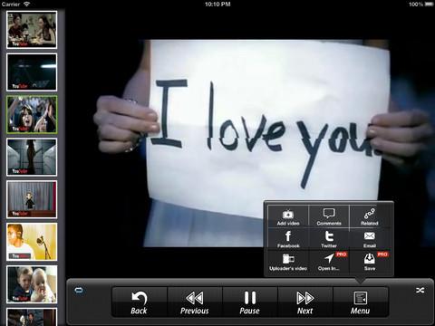Skip to the Next video

(305, 302)
